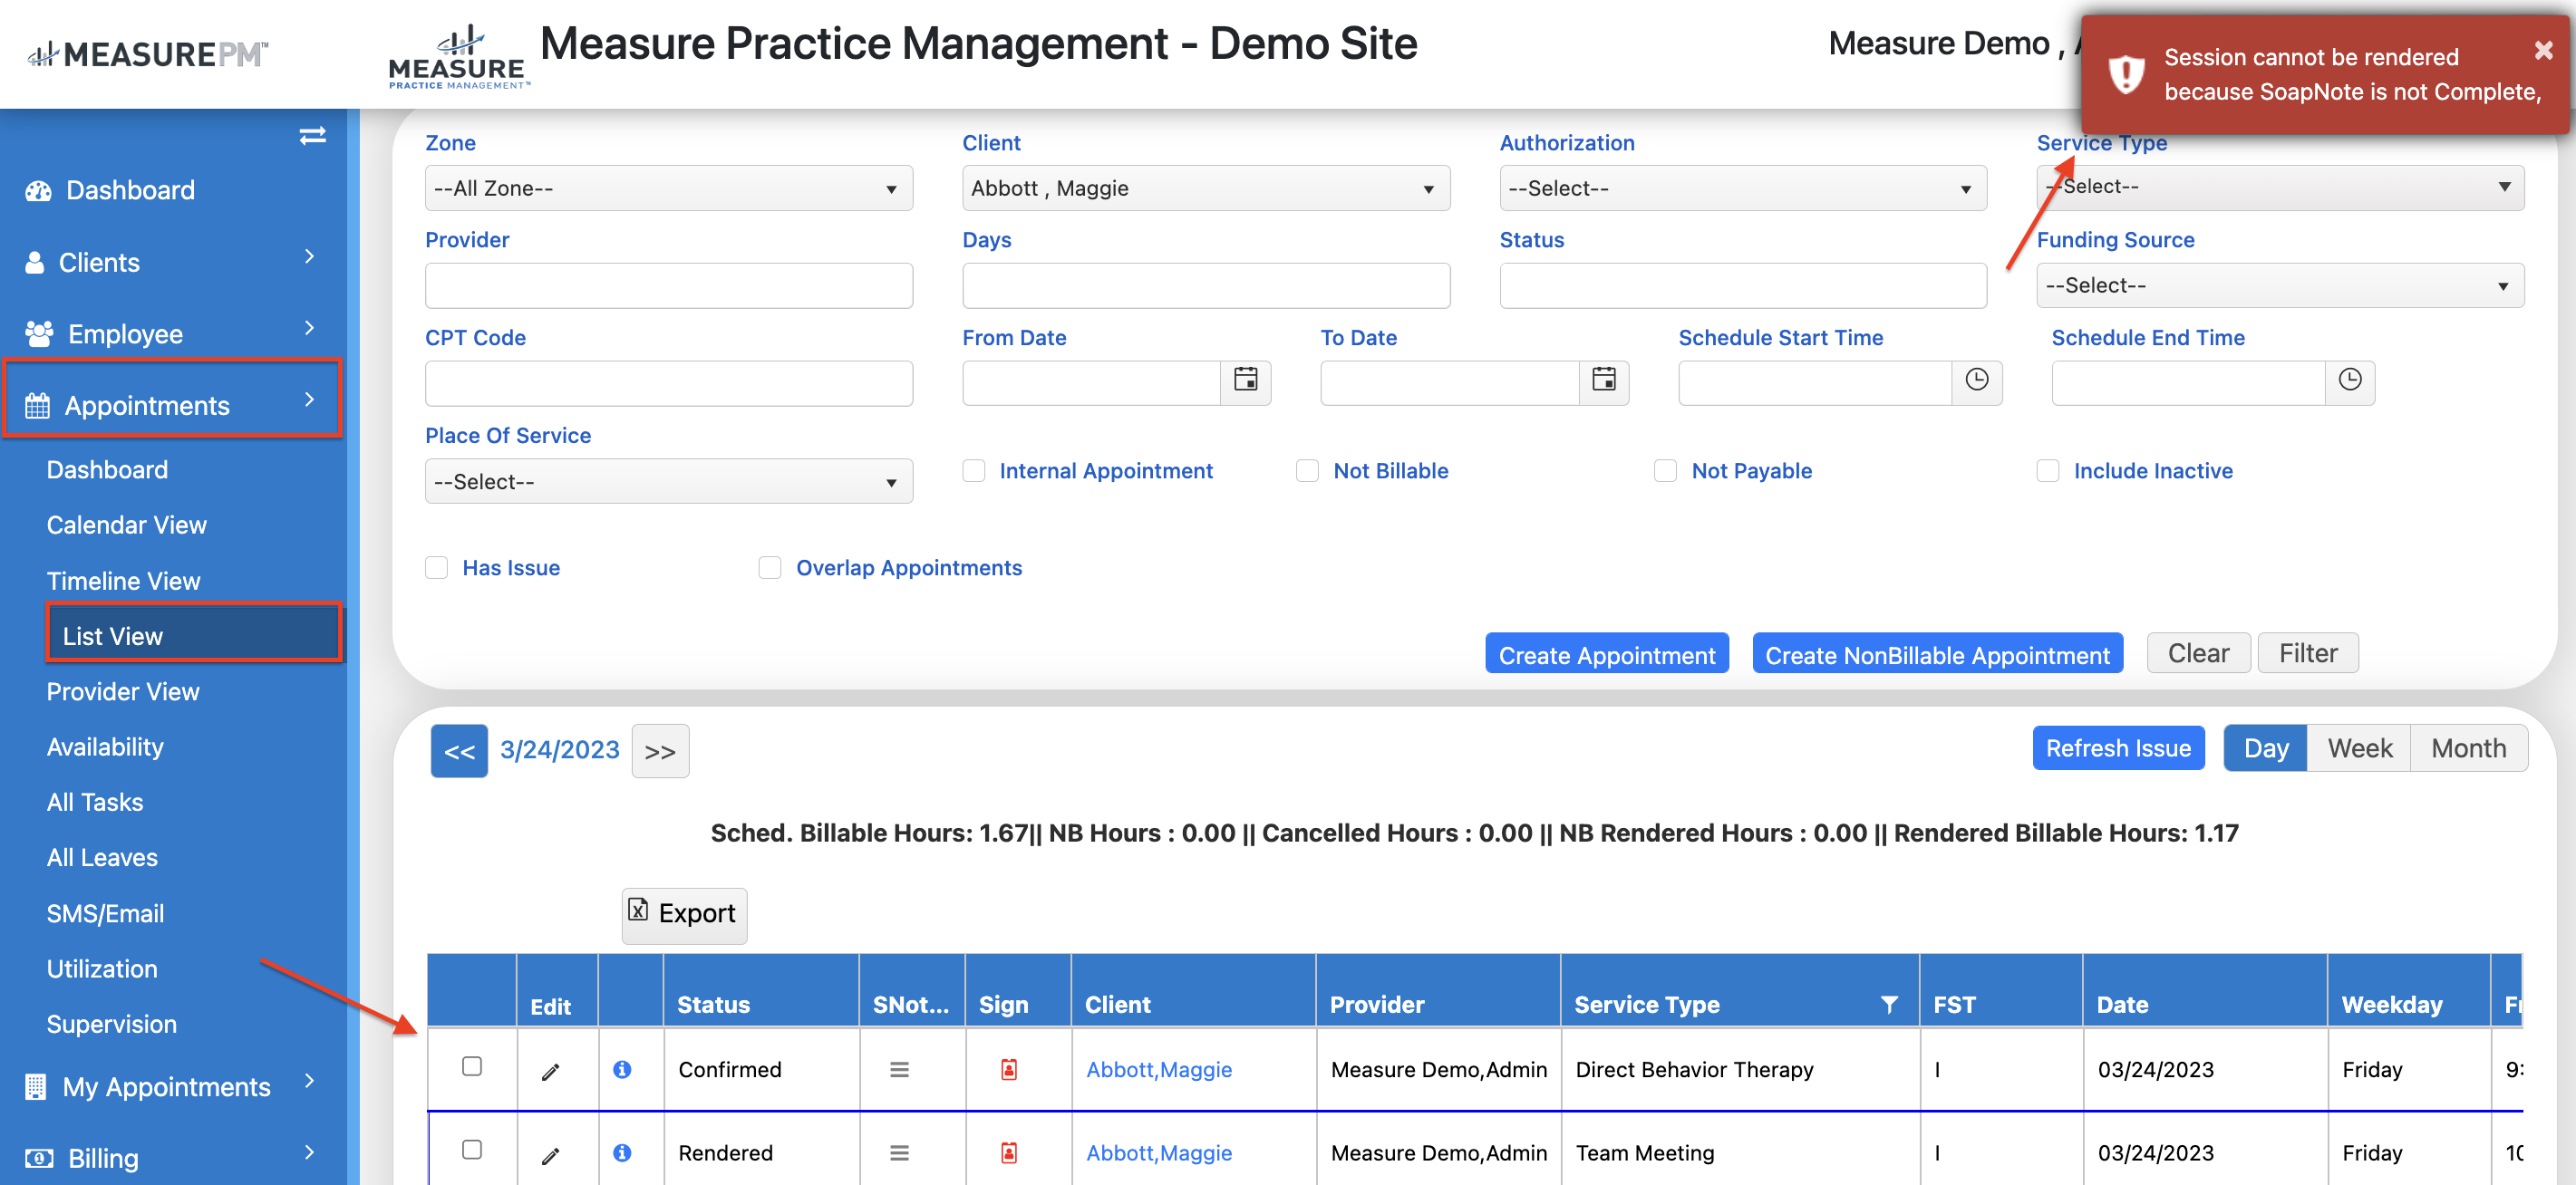Click the sidebar collapse arrows icon
Screen dimensions: 2576x1185
(x=312, y=136)
